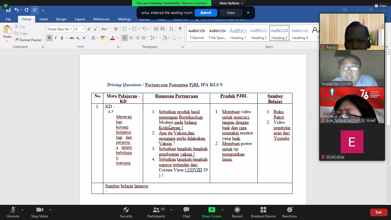The width and height of the screenshot is (391, 220).
Task: Admit arka. from the waiting room
Action: point(206,13)
